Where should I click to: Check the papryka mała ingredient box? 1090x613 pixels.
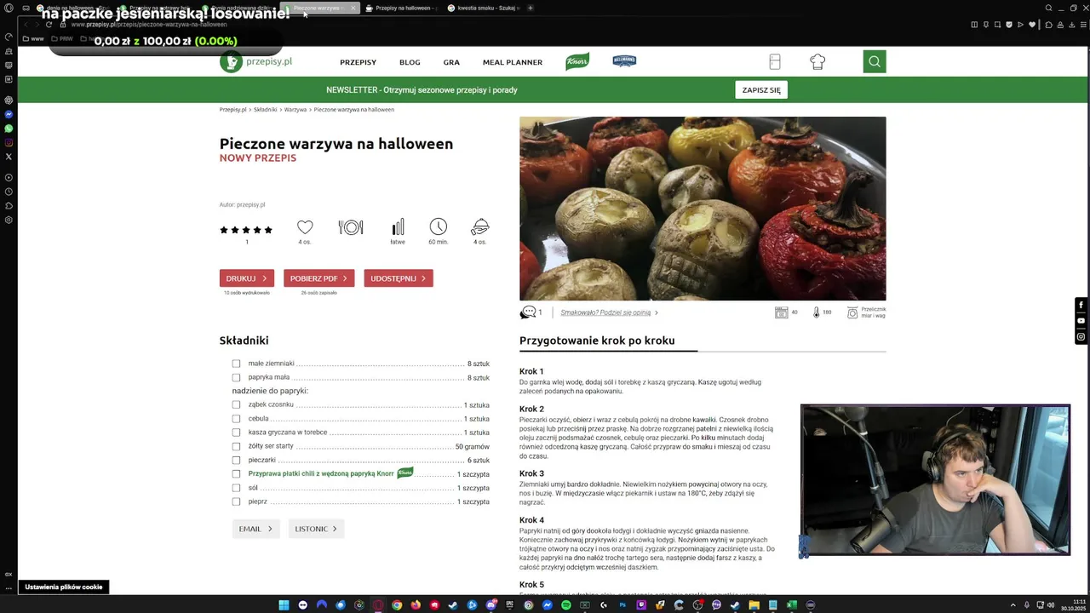[236, 377]
